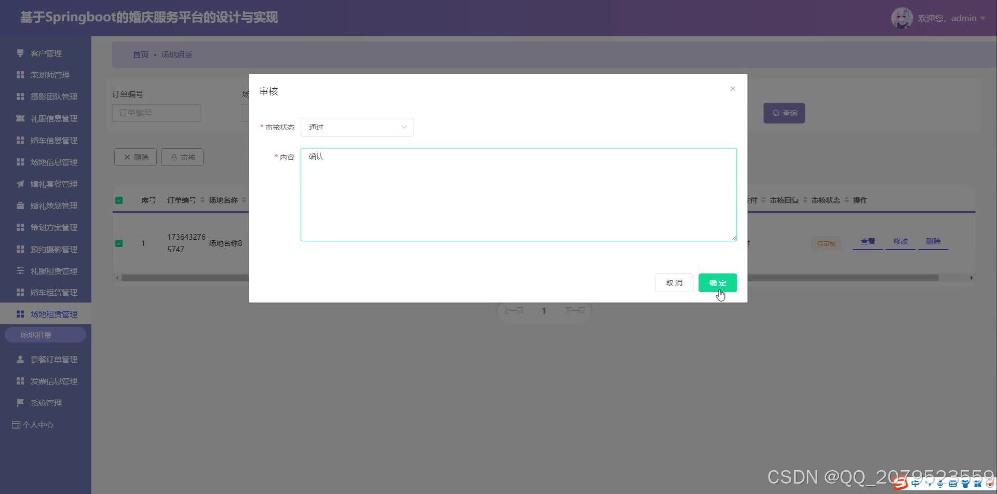Click the audit icon on the 审核 button
Image resolution: width=997 pixels, height=494 pixels.
[x=174, y=157]
